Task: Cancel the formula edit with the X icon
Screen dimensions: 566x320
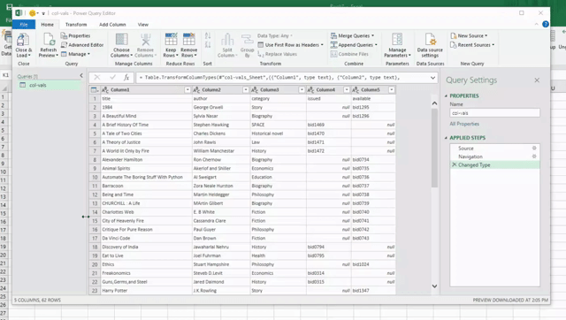Action: click(97, 77)
